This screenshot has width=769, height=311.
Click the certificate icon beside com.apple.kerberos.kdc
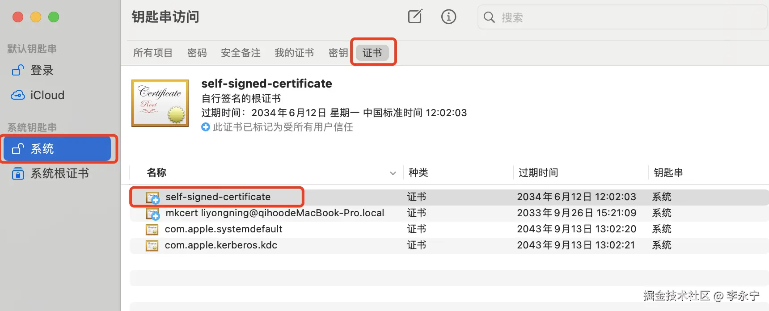(152, 246)
